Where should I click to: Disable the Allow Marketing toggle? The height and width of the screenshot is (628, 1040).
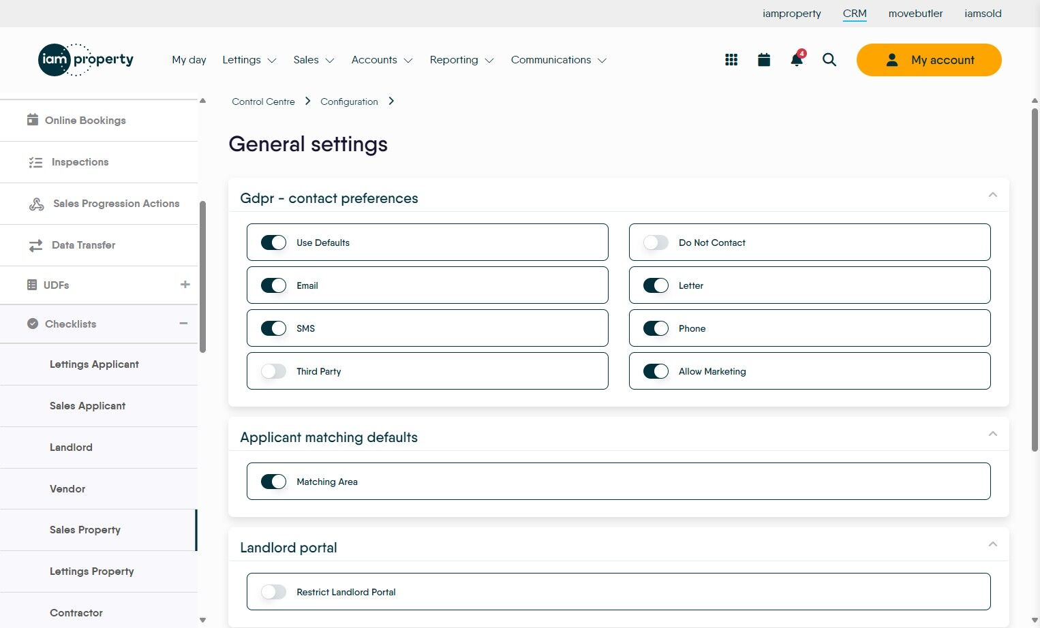point(656,371)
